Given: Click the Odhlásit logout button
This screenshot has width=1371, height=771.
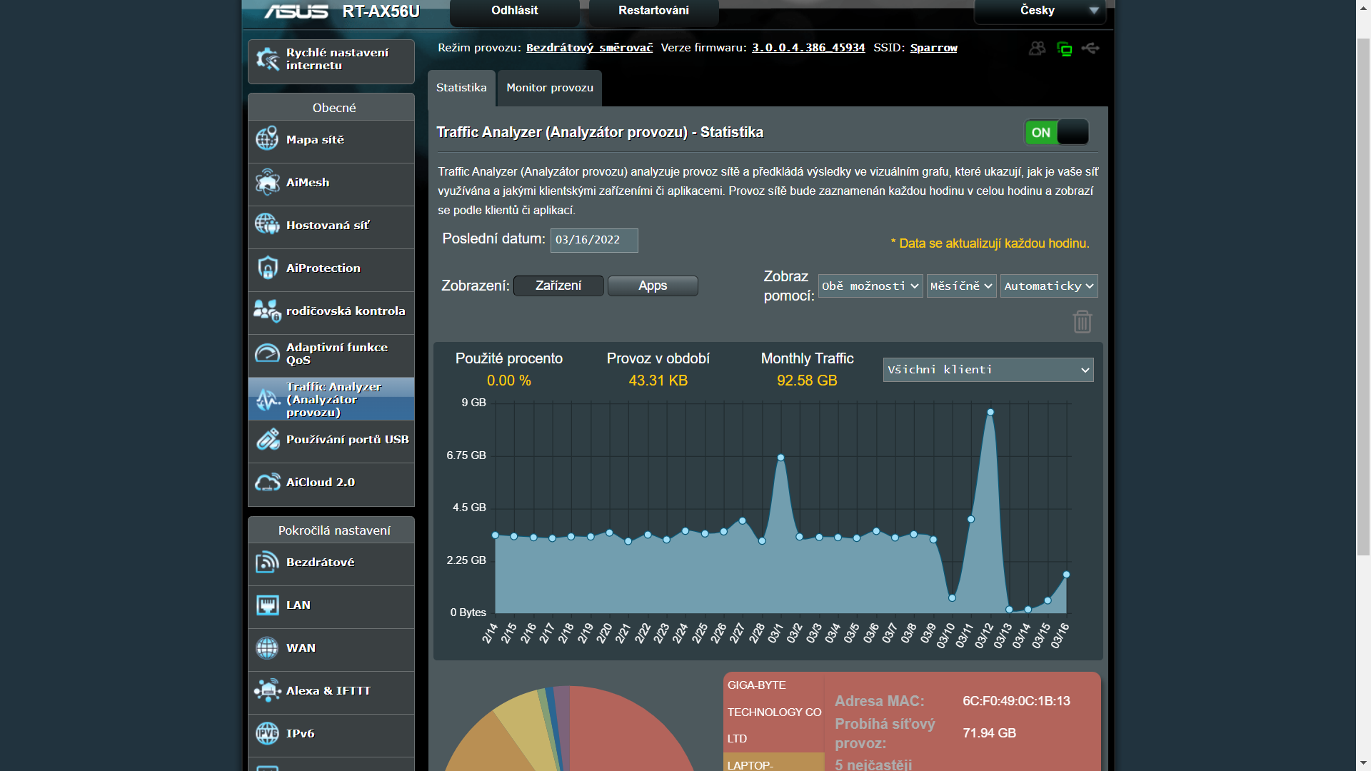Looking at the screenshot, I should pos(514,11).
